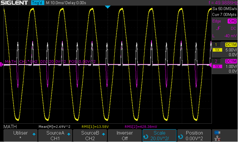Click the blue arrow on SourceB button

[104, 134]
